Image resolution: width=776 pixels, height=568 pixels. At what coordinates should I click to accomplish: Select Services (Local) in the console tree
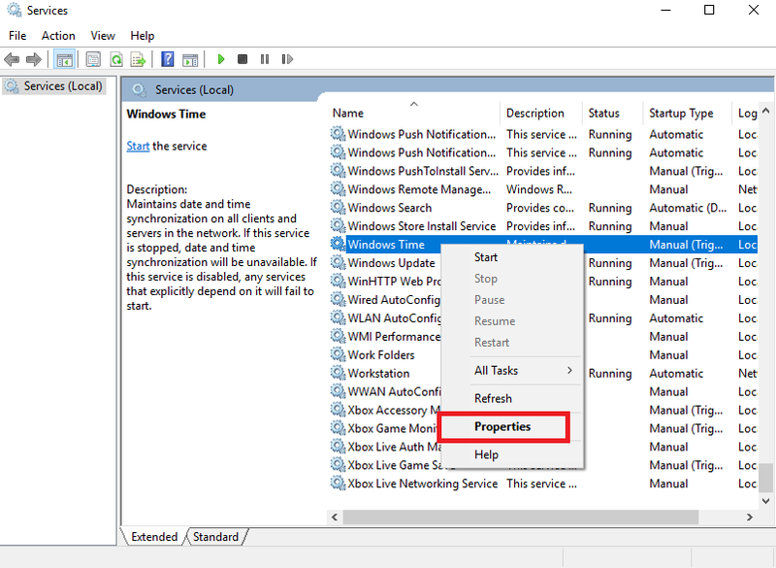[63, 86]
